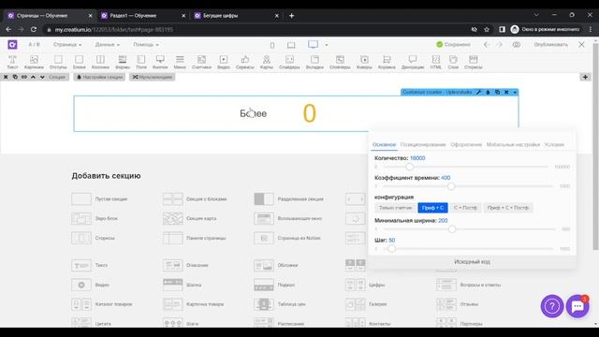599x337 pixels.
Task: Insert Меню element from toolbar
Action: click(180, 63)
